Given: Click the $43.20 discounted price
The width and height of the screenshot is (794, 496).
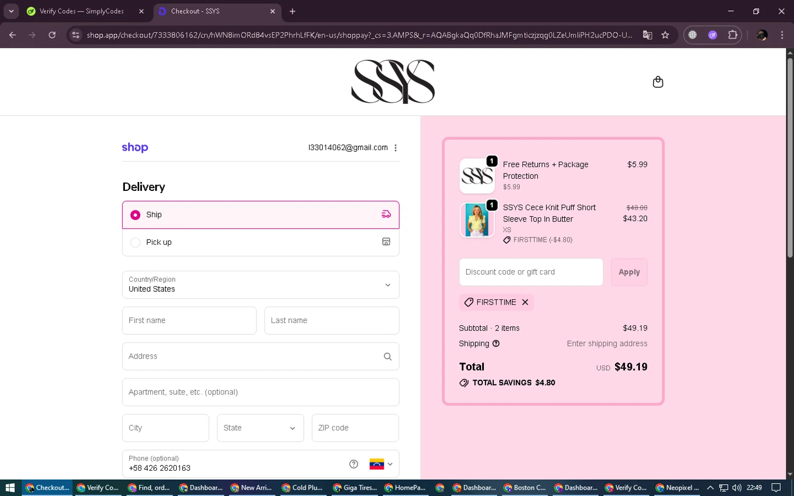Looking at the screenshot, I should [x=635, y=218].
